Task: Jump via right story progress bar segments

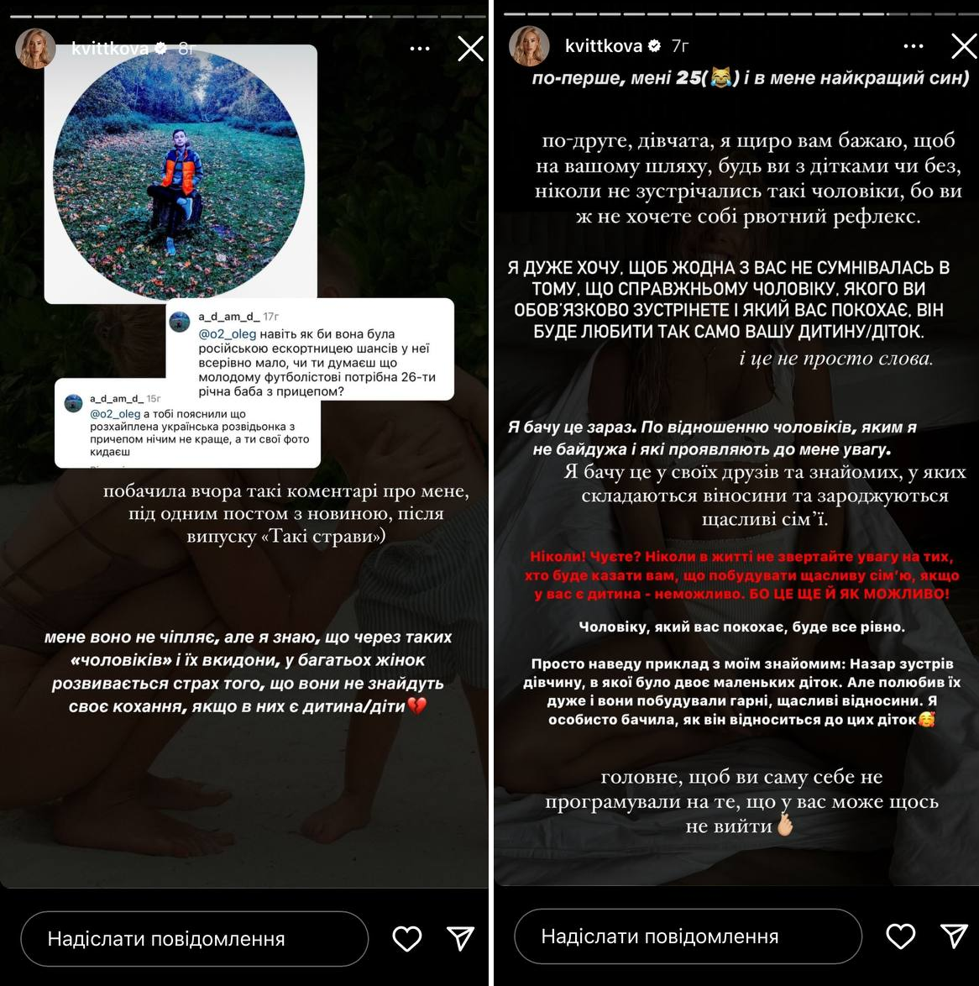Action: [741, 13]
